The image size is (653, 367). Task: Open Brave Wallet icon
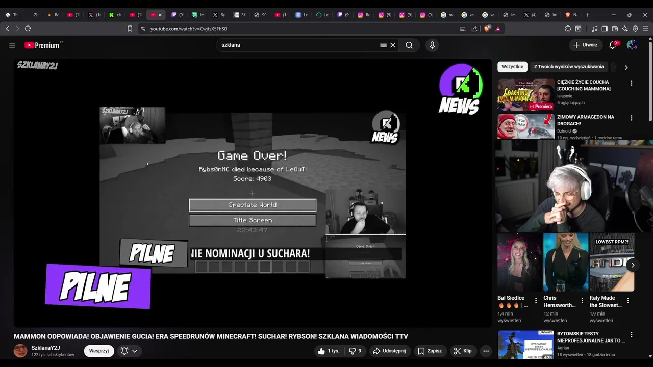click(615, 29)
